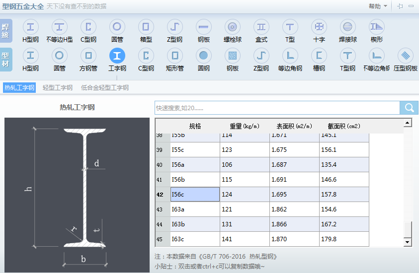Click the I-beam section diagram
Image resolution: width=419 pixels, height=273 pixels.
click(77, 195)
